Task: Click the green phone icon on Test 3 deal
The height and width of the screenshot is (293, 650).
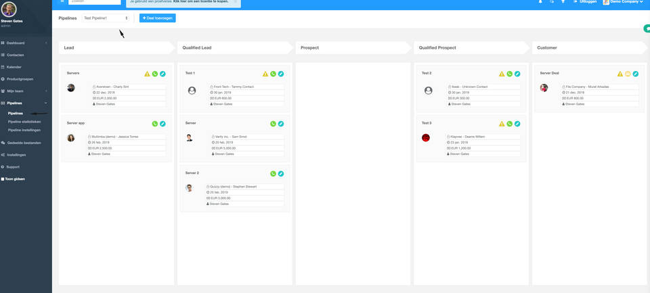Action: 510,124
